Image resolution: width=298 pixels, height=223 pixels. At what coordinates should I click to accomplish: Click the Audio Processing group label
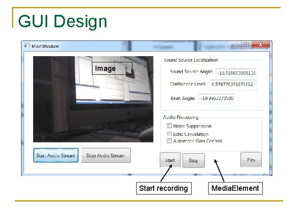181,117
